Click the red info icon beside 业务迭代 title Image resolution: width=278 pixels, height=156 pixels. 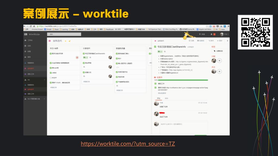50,41
